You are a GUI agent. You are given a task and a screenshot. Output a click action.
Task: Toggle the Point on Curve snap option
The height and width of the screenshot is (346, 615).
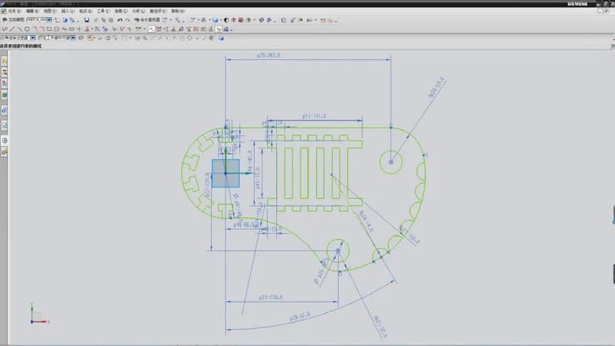click(x=204, y=38)
